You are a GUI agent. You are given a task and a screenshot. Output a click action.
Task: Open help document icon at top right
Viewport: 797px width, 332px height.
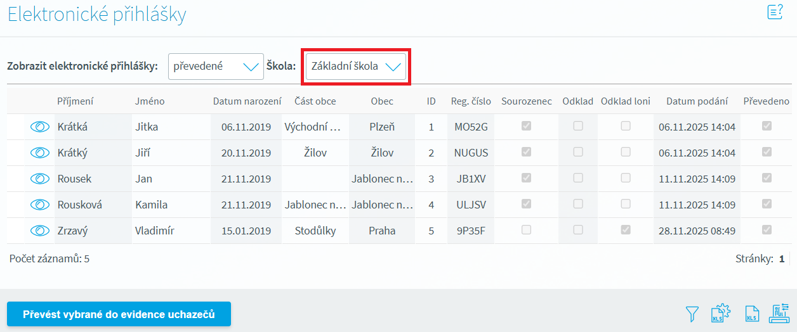[x=775, y=12]
